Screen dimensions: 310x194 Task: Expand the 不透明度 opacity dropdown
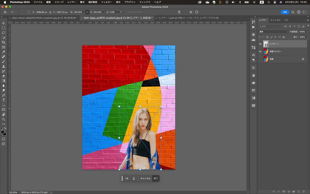tap(307, 32)
